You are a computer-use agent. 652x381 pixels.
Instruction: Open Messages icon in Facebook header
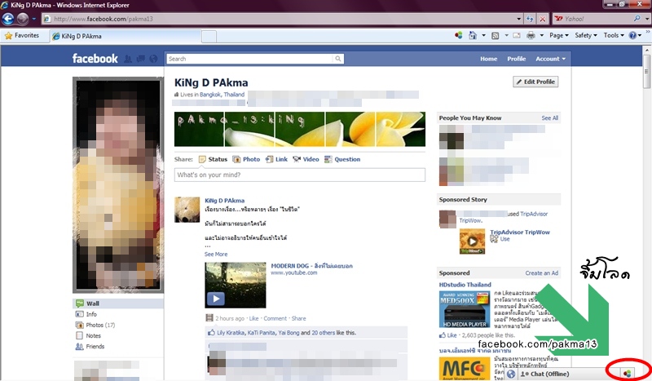click(141, 59)
